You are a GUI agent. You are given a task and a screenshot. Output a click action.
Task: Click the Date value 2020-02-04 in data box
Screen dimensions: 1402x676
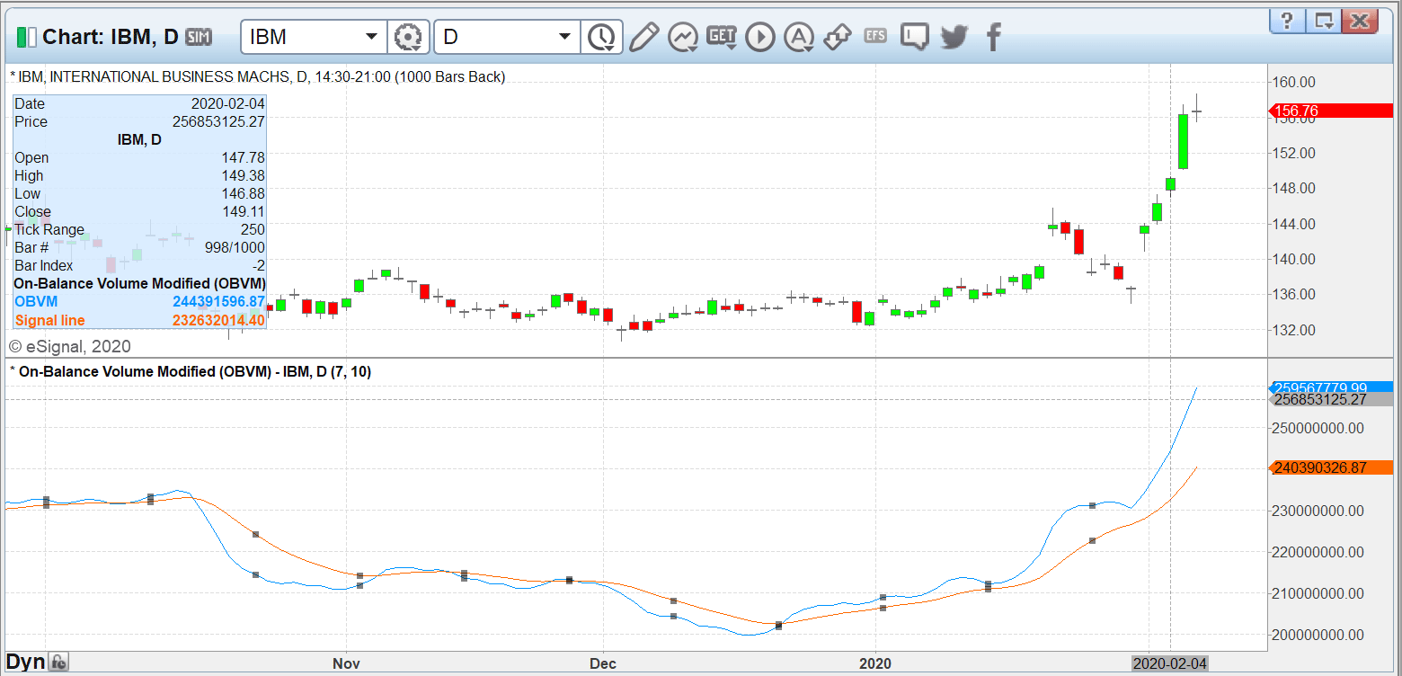click(x=227, y=103)
